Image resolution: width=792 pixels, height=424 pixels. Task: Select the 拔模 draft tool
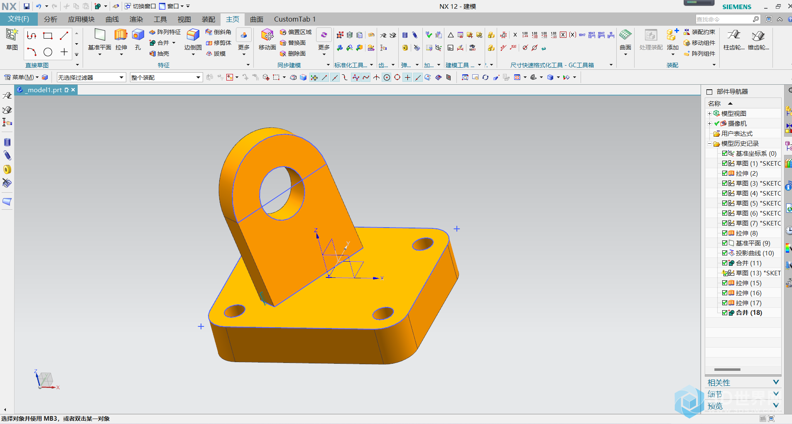pyautogui.click(x=216, y=54)
